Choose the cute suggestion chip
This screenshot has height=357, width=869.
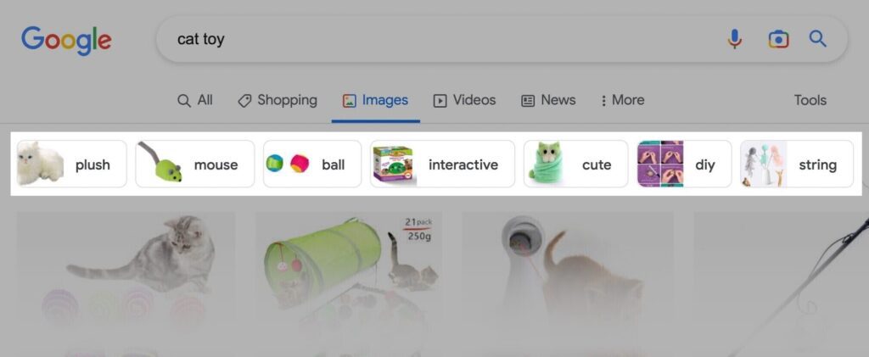(576, 164)
